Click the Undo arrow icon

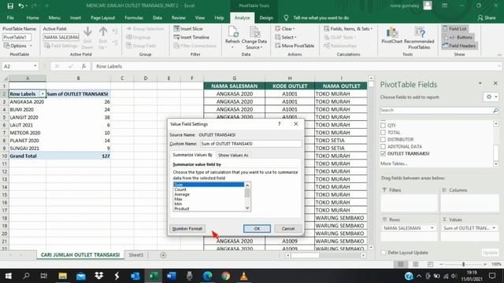point(21,6)
